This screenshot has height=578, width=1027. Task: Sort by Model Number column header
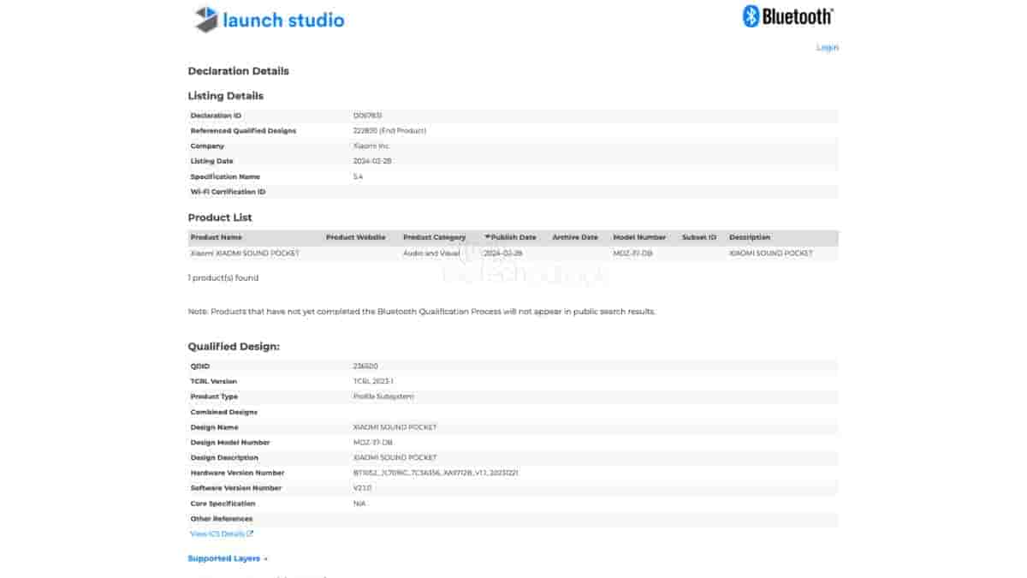point(638,237)
